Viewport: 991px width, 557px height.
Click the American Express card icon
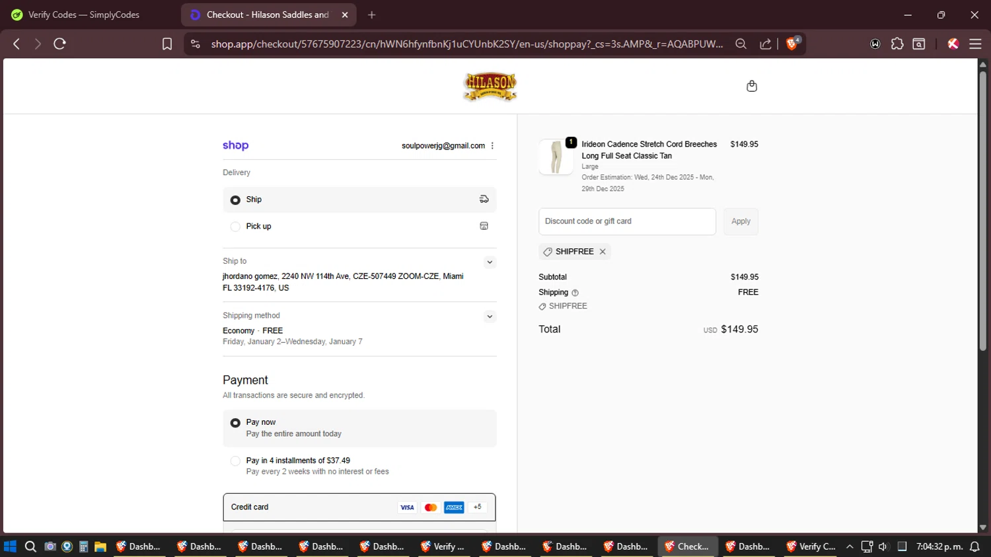pyautogui.click(x=454, y=507)
